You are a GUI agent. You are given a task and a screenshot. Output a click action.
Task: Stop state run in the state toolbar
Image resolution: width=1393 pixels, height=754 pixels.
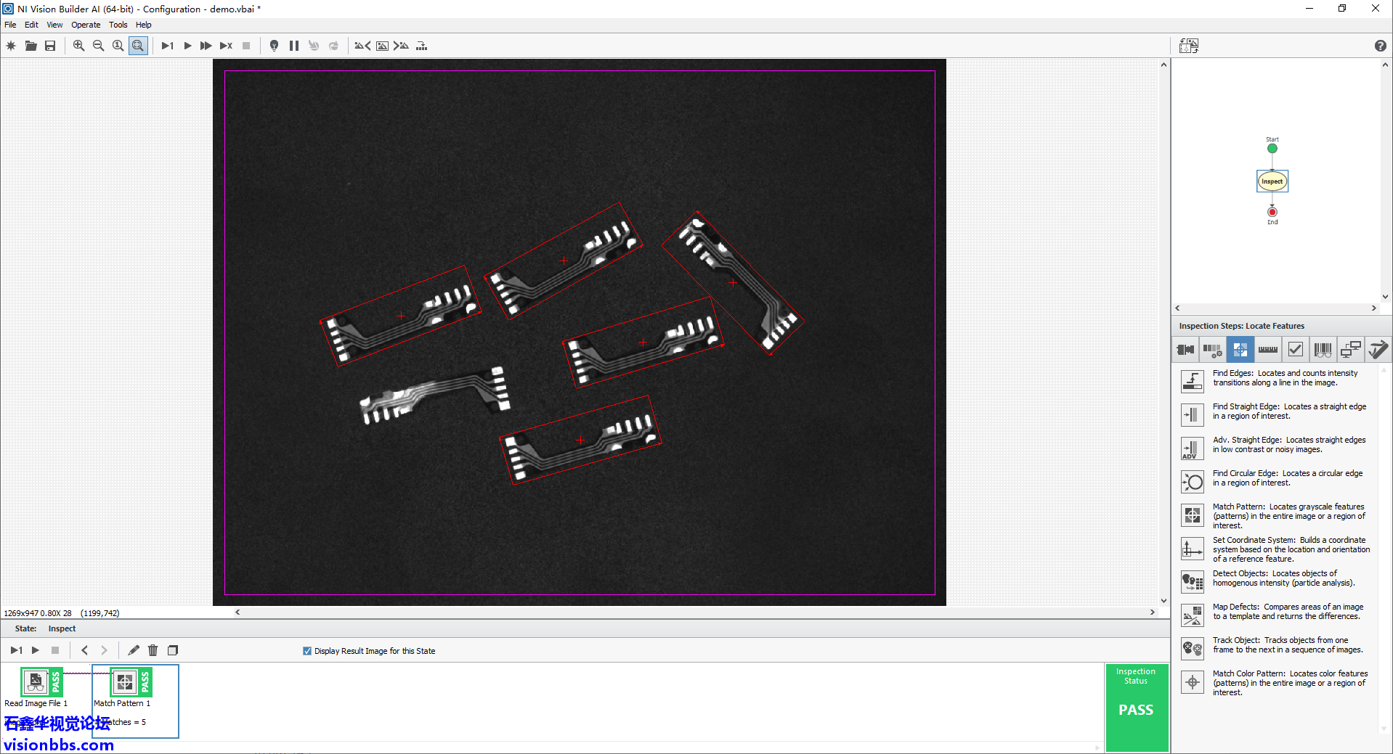coord(55,650)
